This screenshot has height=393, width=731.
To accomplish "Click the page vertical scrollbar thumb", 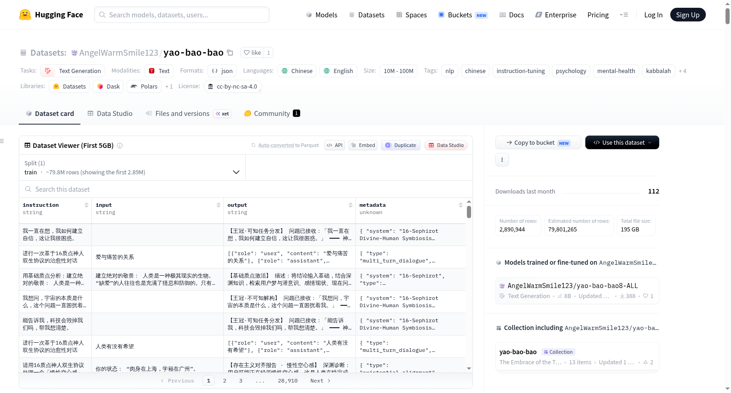I will [x=727, y=16].
